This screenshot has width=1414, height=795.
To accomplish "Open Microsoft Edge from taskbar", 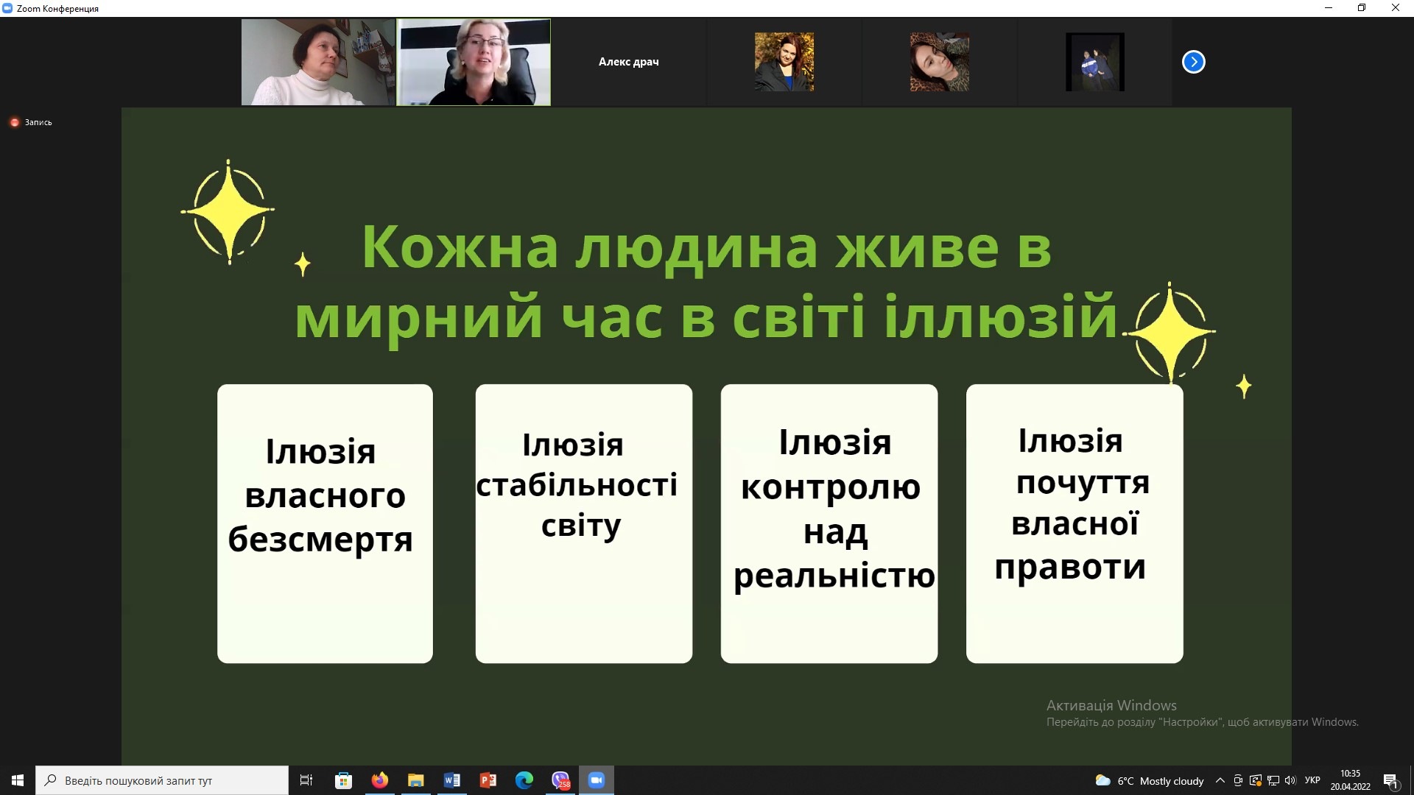I will [x=524, y=780].
